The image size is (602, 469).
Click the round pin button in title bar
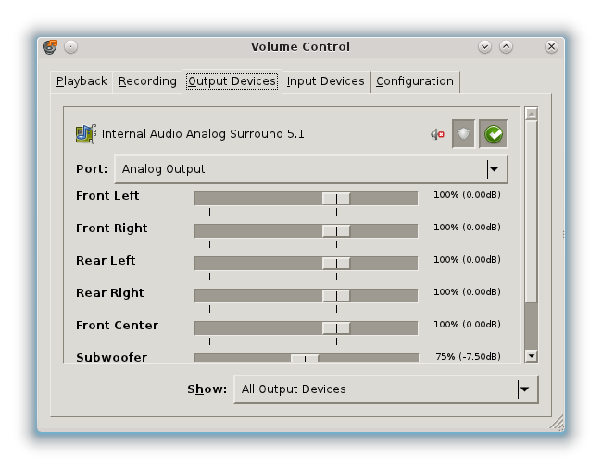tap(70, 46)
